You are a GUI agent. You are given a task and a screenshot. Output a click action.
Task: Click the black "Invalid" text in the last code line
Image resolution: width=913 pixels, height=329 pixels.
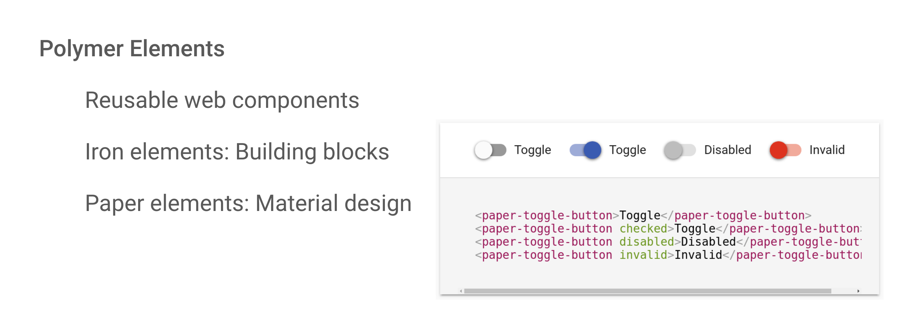point(698,255)
